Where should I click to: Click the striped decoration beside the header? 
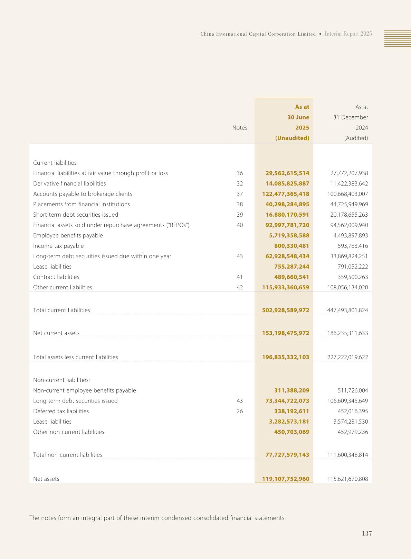click(x=398, y=38)
